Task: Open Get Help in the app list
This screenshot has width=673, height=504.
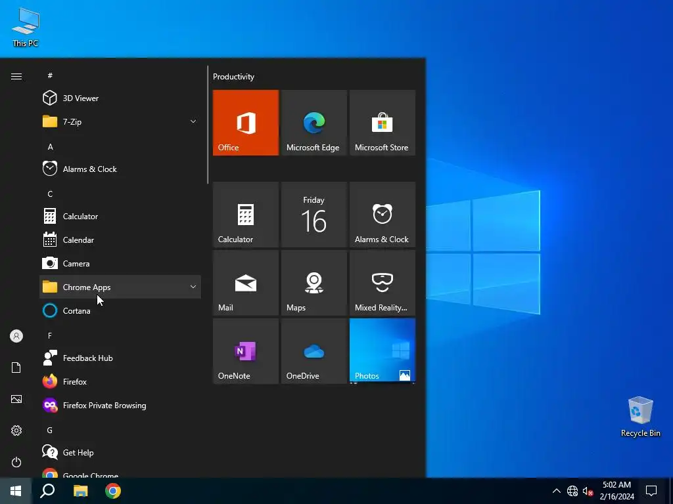Action: point(120,453)
